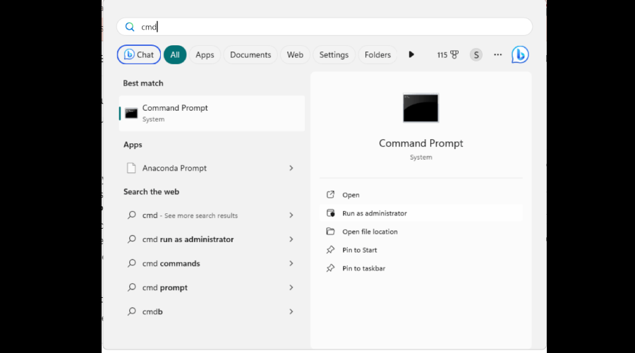The width and height of the screenshot is (635, 353).
Task: Click the Bing icon at top right
Action: [x=520, y=54]
